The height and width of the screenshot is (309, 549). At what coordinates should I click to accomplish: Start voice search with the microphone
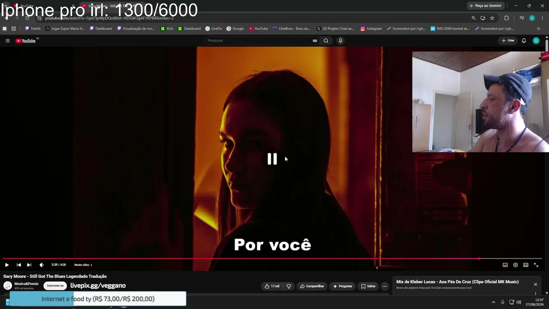click(x=341, y=41)
